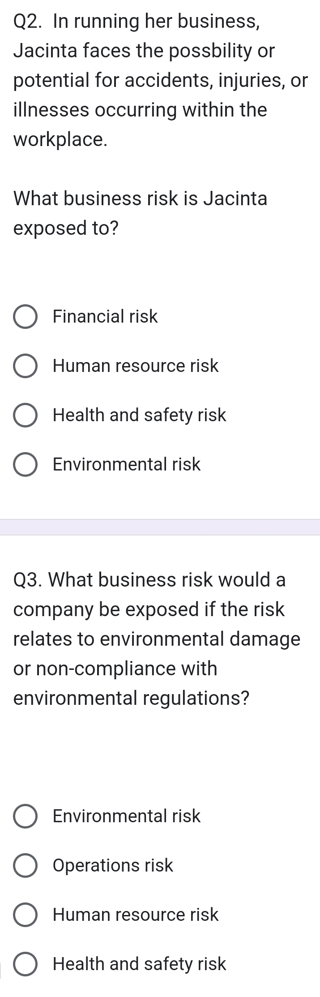Select the Financial risk radio button
The height and width of the screenshot is (997, 320).
tap(26, 317)
